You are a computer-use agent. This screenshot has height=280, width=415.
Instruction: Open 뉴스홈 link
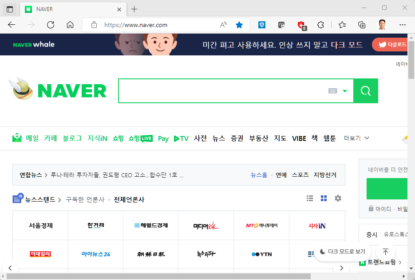(x=259, y=175)
